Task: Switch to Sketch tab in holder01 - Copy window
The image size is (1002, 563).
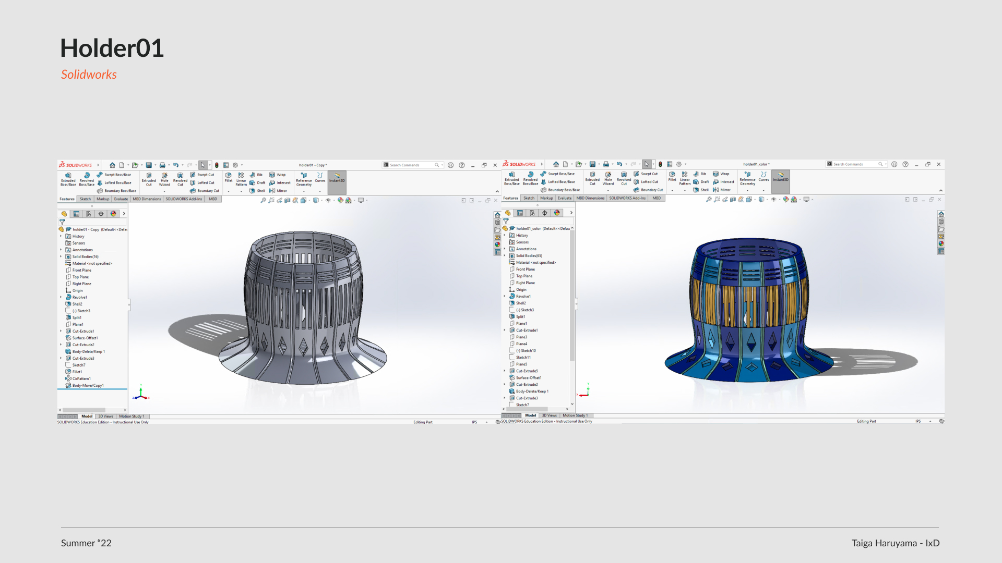Action: pyautogui.click(x=85, y=199)
